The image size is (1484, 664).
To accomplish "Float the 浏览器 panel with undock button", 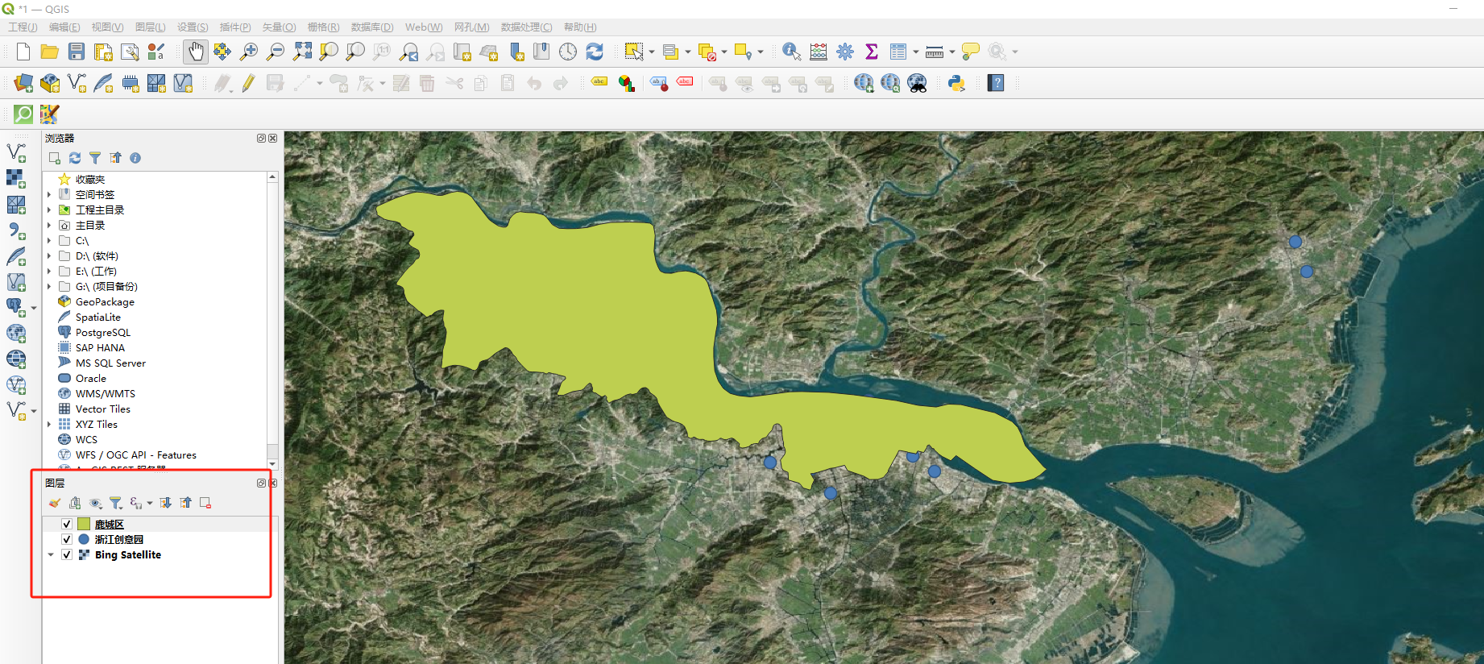I will (261, 139).
